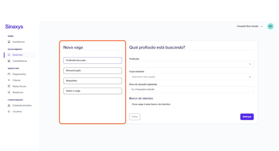
Task: Open the Profissão dropdown
Action: click(192, 64)
